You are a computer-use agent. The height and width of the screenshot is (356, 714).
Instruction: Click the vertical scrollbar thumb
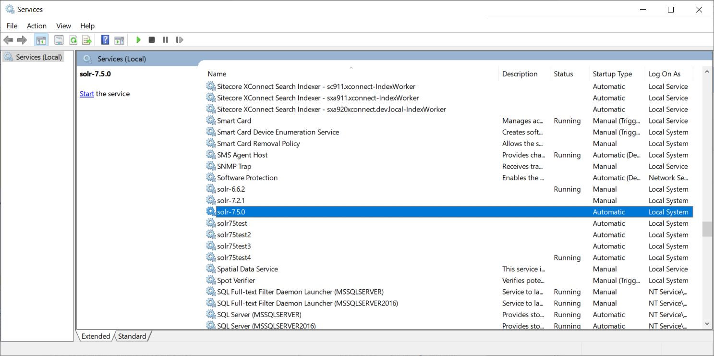coord(707,229)
